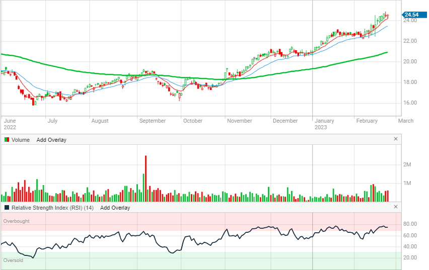This screenshot has height=270, width=429.
Task: Open Relative Strength Index (RSI) (14) settings
Action: click(x=53, y=208)
